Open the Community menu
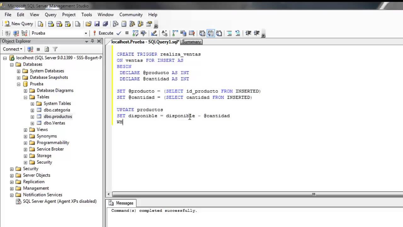 (131, 15)
